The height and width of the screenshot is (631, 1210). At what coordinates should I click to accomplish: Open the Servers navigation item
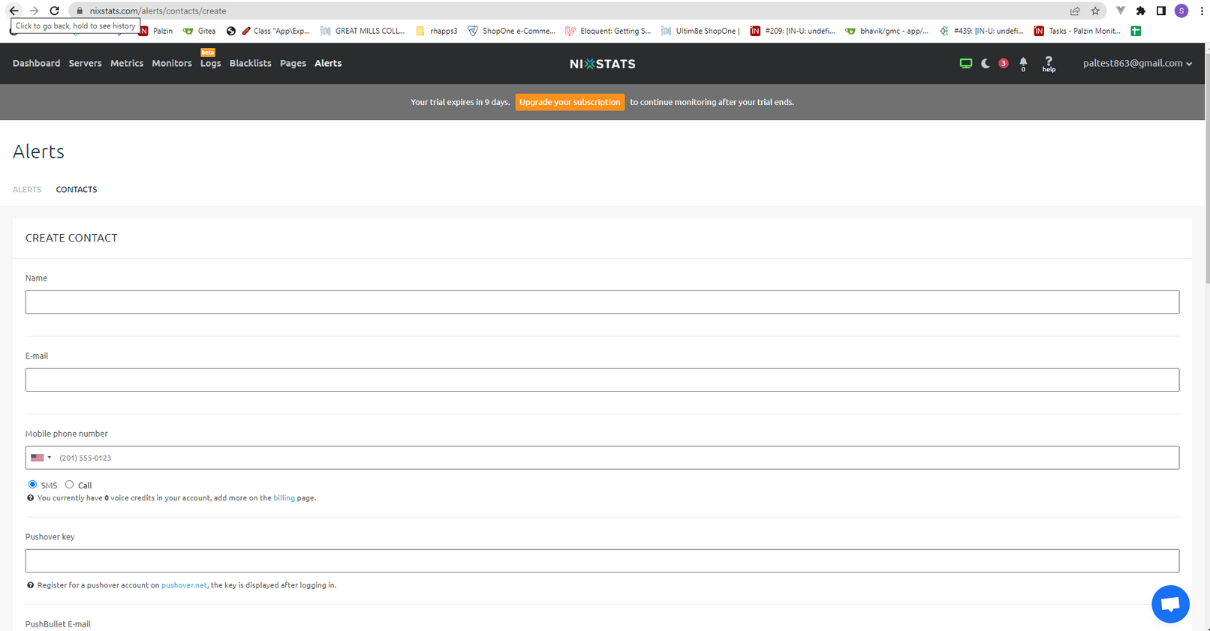[85, 63]
